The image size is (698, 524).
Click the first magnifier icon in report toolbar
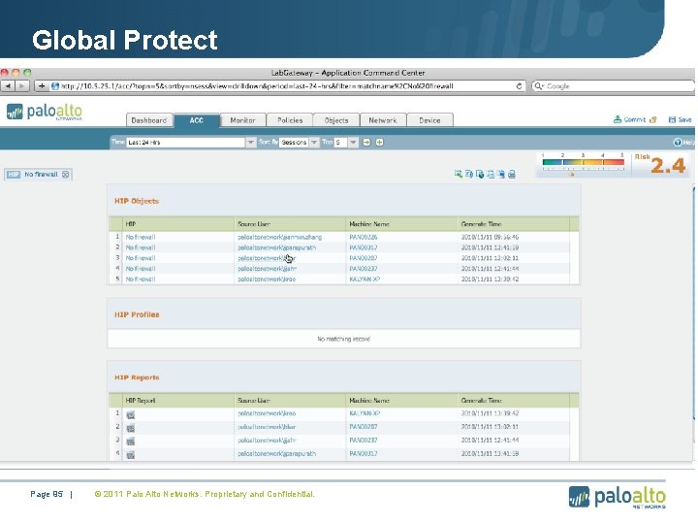click(458, 174)
